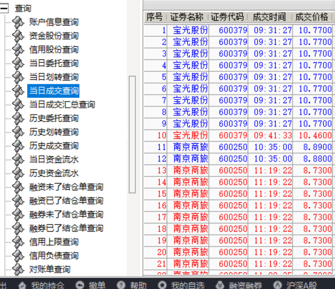Sort by 成交时间 column header
The image size is (335, 289).
[x=270, y=17]
